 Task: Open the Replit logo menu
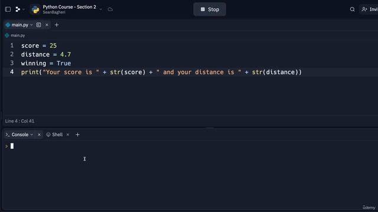18,9
